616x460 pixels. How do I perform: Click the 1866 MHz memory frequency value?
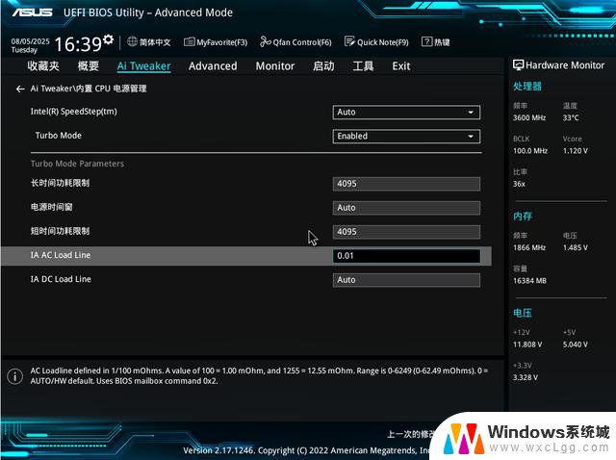pyautogui.click(x=529, y=247)
